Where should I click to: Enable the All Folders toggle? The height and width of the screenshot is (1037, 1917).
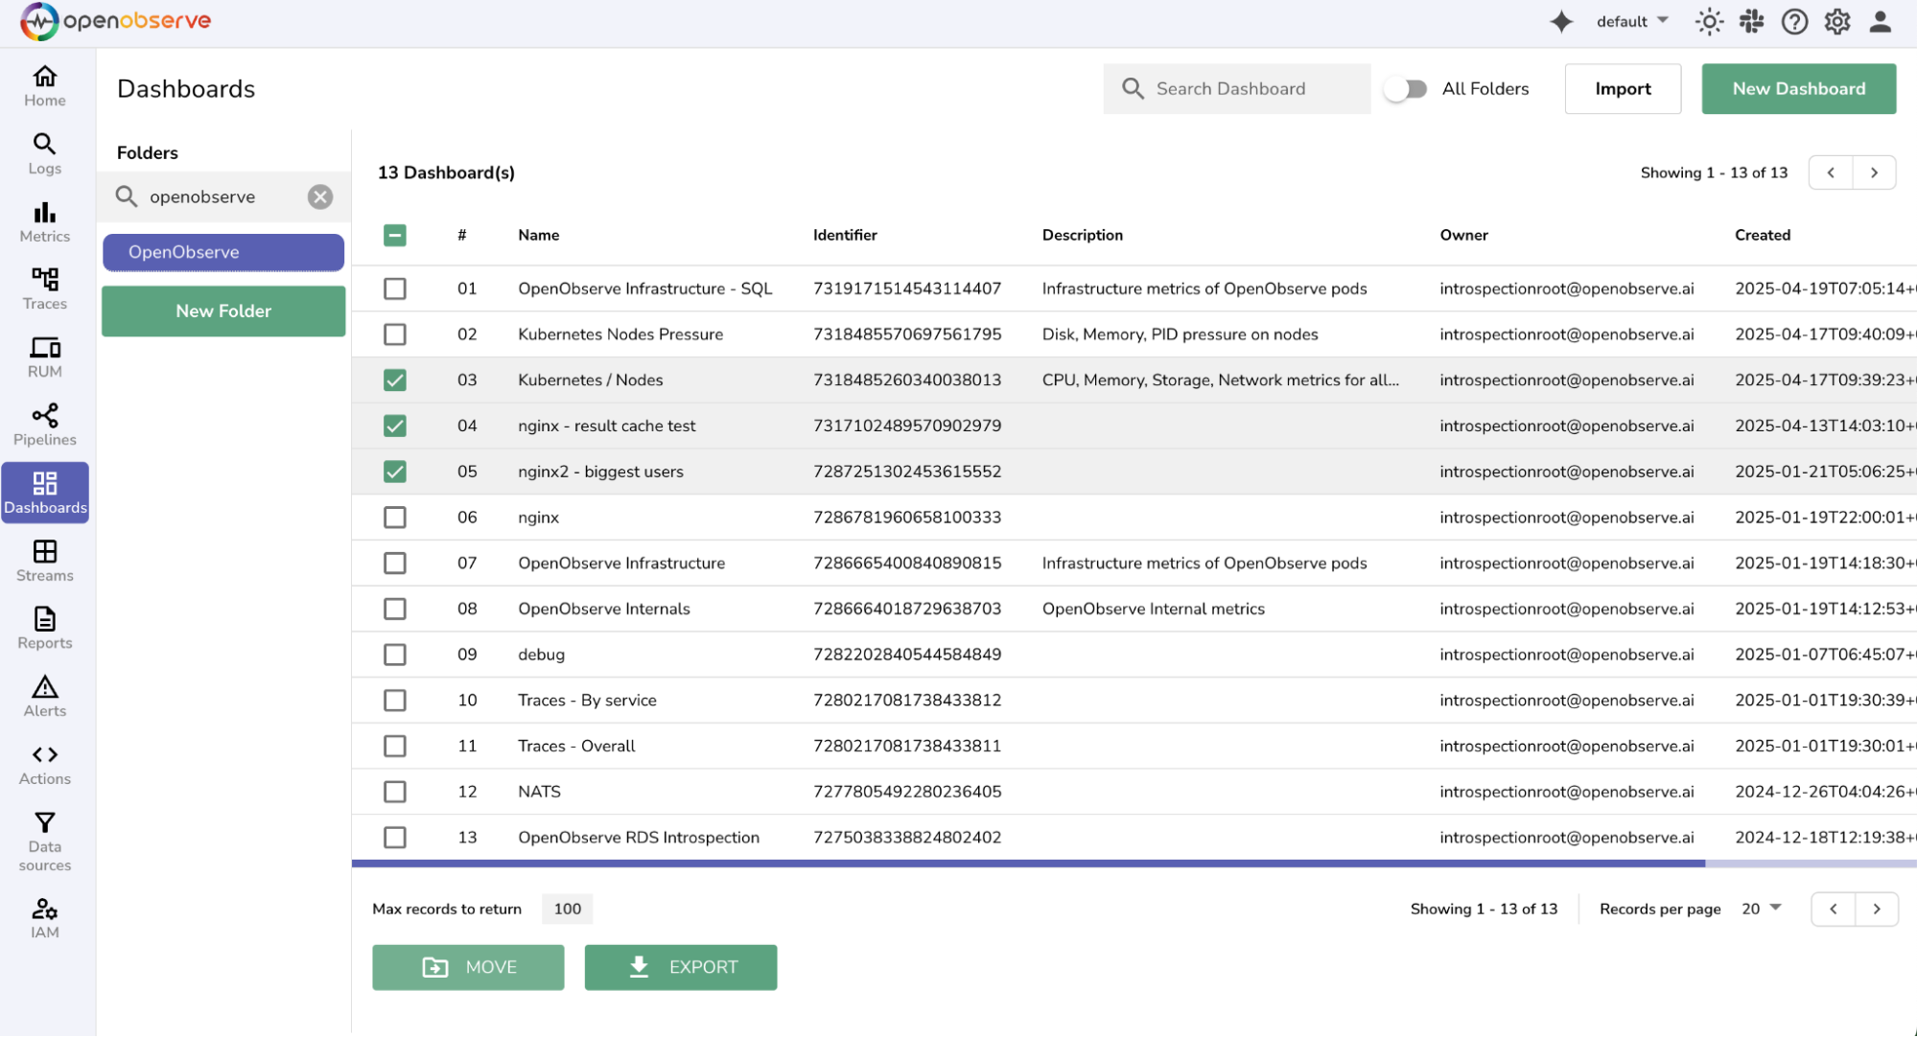[1406, 88]
